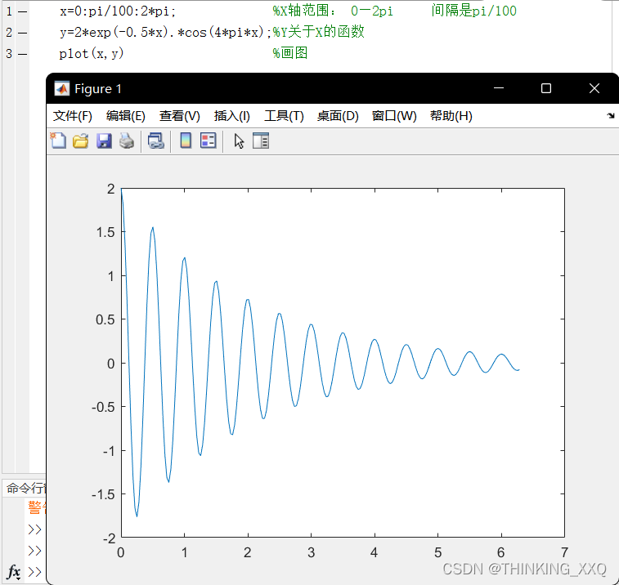Click code line plot(x,y)

[92, 53]
